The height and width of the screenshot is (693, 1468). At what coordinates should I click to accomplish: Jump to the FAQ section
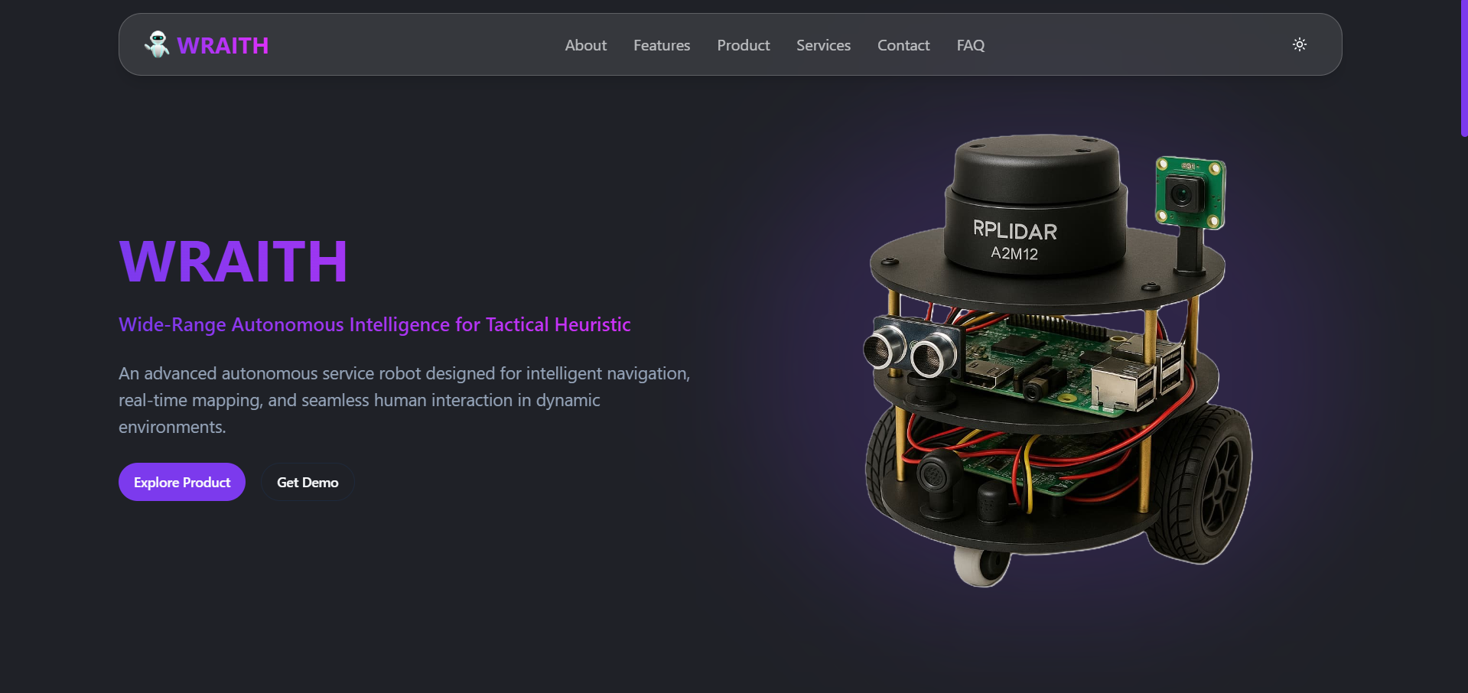click(x=971, y=45)
